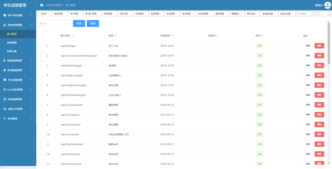Edit the /api/FSN/get row

[308, 46]
